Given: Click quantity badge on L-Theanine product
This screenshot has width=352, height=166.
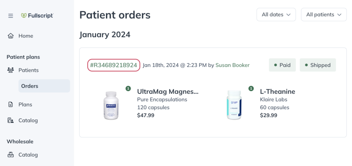Looking at the screenshot, I should click(x=251, y=89).
